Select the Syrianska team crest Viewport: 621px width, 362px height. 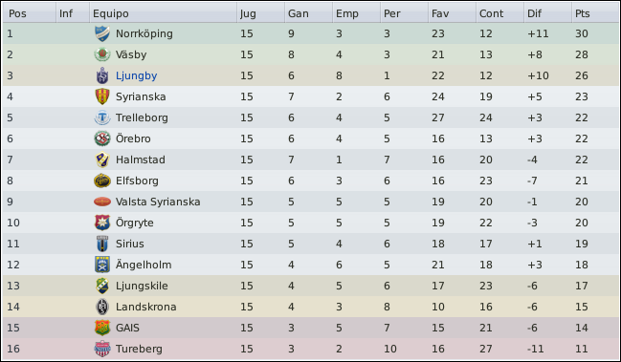(102, 96)
